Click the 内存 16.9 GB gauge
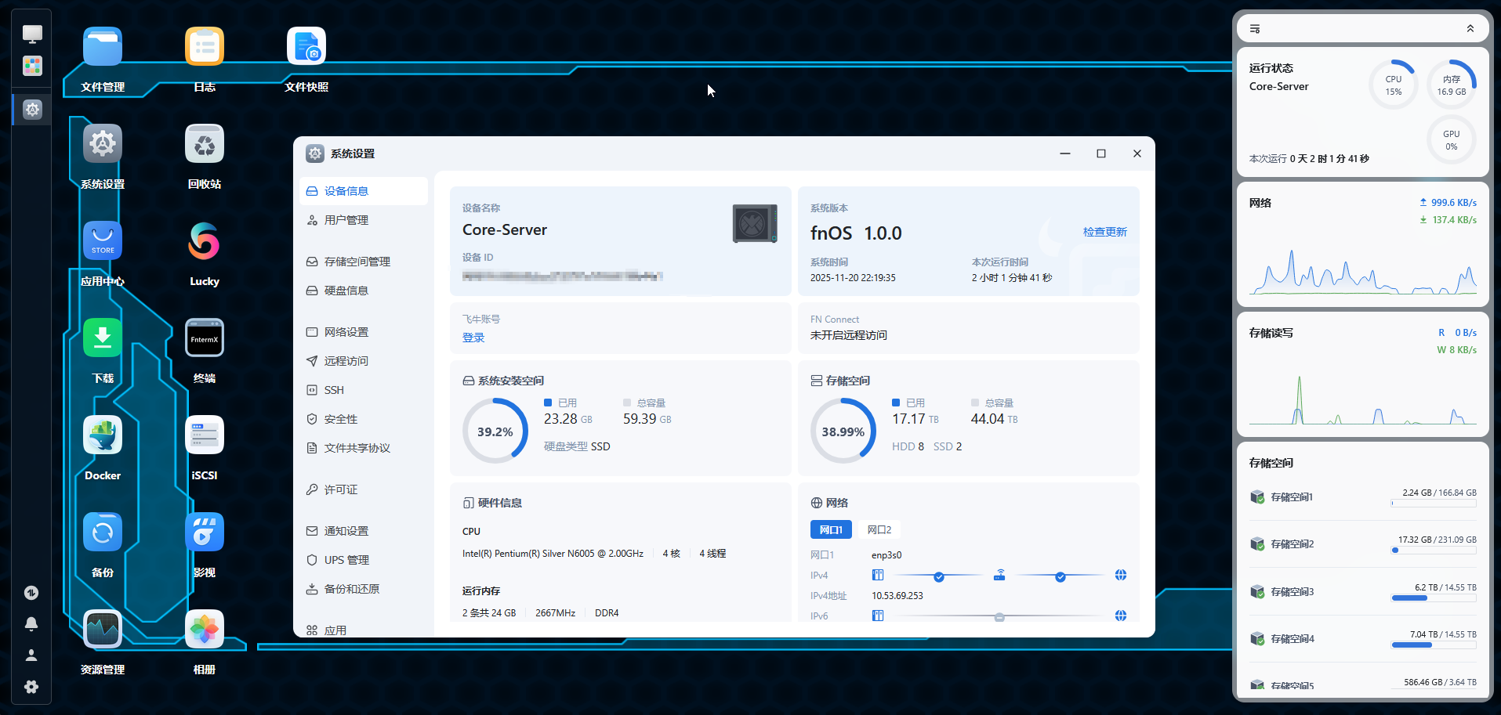Viewport: 1501px width, 715px height. 1452,85
